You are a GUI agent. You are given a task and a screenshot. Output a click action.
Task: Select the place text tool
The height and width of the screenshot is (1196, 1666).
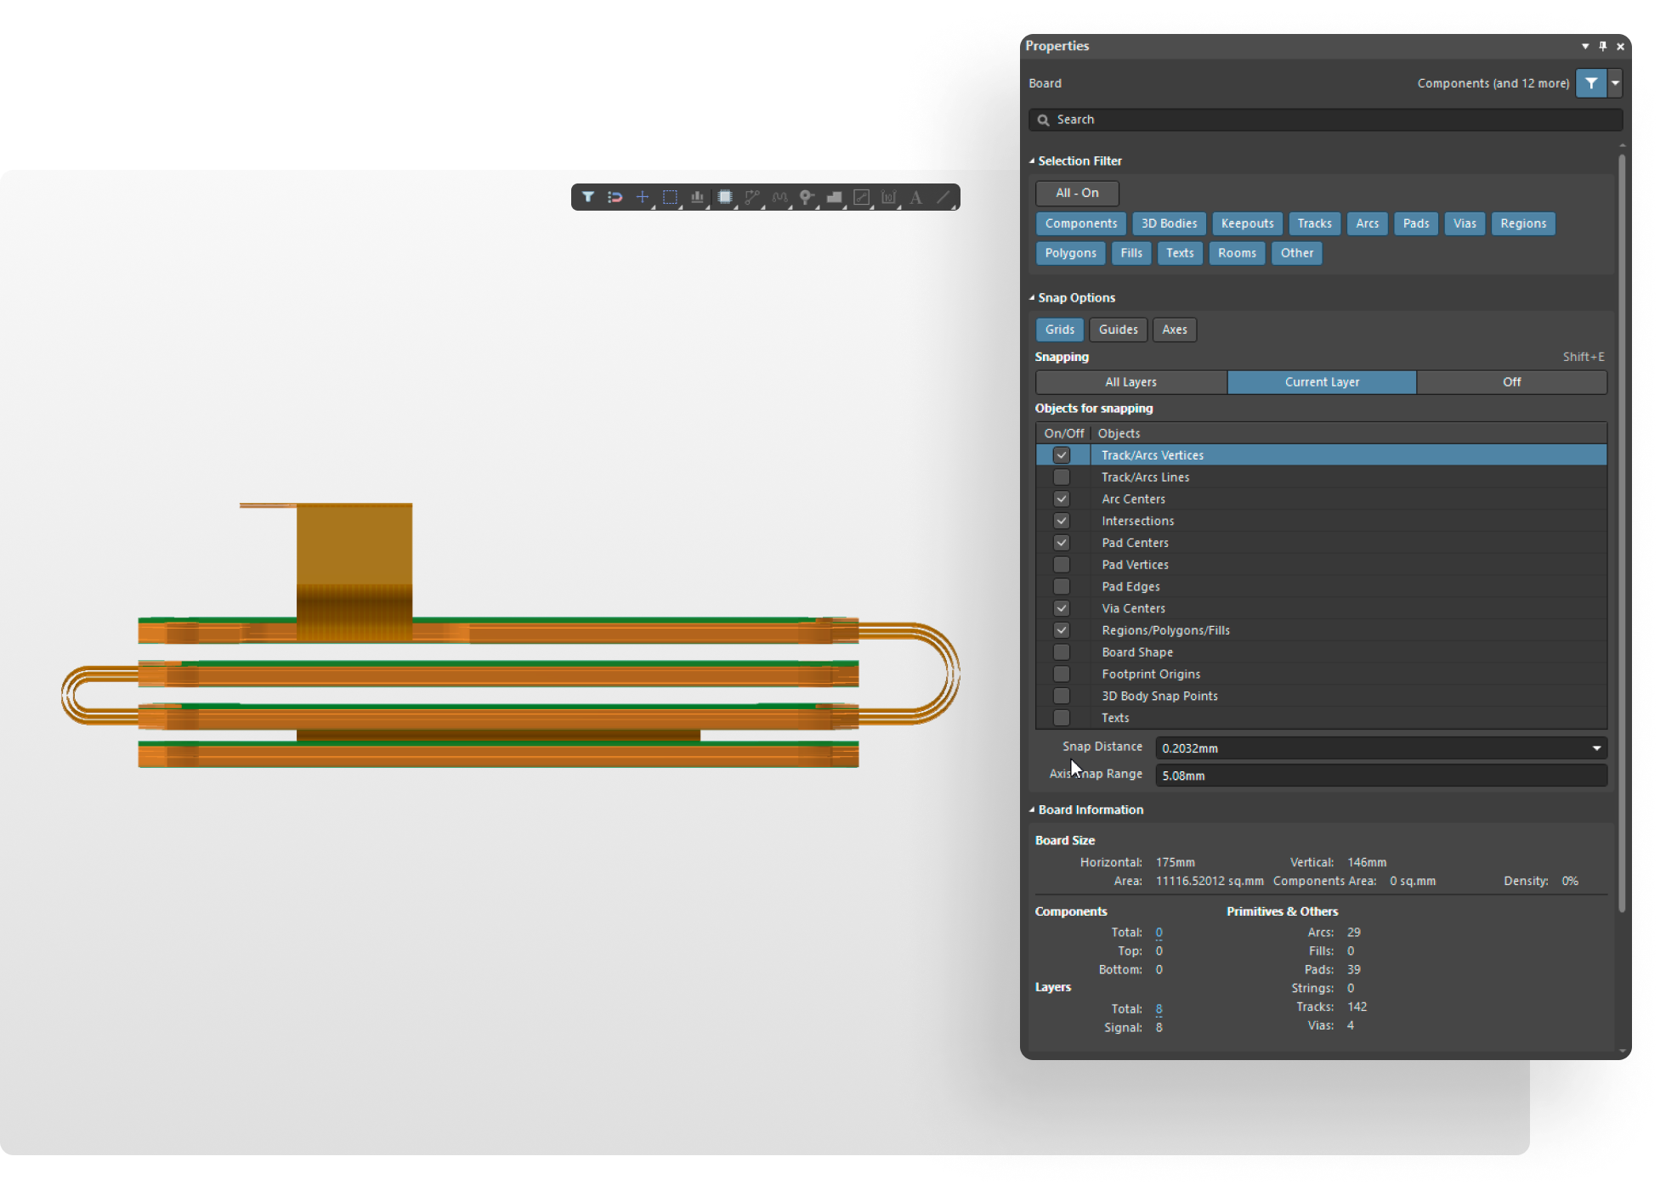(x=916, y=197)
